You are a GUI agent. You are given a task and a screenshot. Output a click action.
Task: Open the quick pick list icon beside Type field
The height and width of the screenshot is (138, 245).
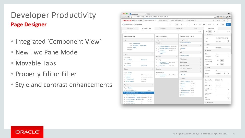(x=228, y=41)
